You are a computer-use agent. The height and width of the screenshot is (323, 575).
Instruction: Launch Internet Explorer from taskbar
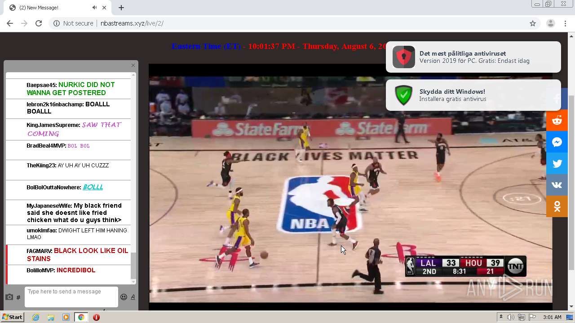click(x=35, y=317)
